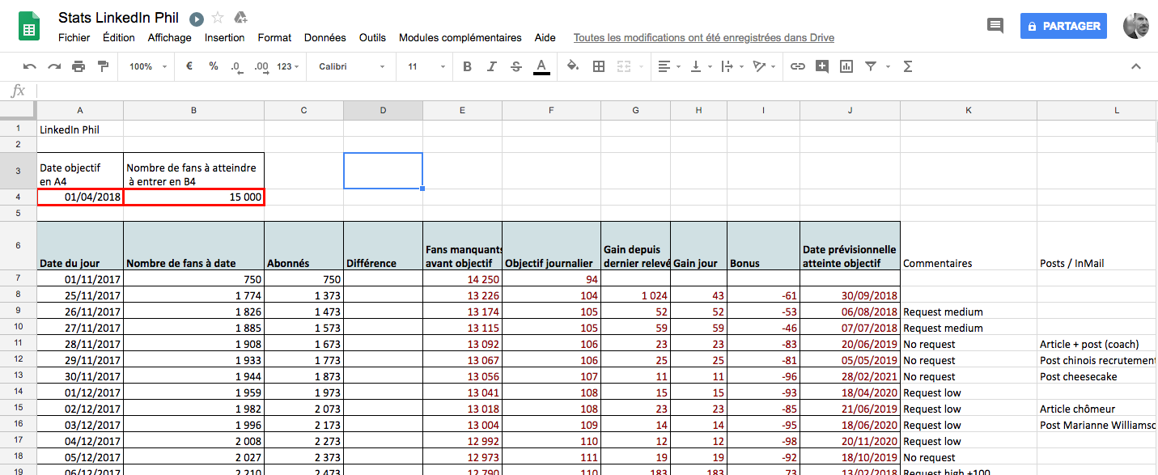
Task: Toggle strikethrough formatting
Action: [x=516, y=66]
